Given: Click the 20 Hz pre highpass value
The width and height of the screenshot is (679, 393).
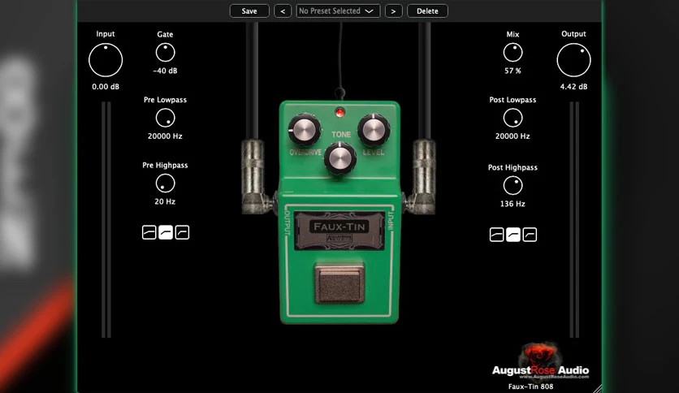Looking at the screenshot, I should 165,201.
